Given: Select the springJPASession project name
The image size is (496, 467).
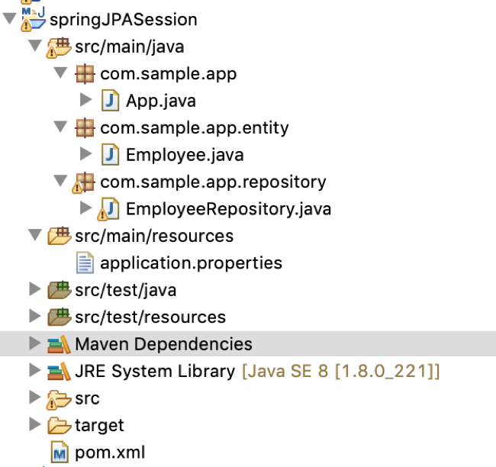Looking at the screenshot, I should click(124, 20).
